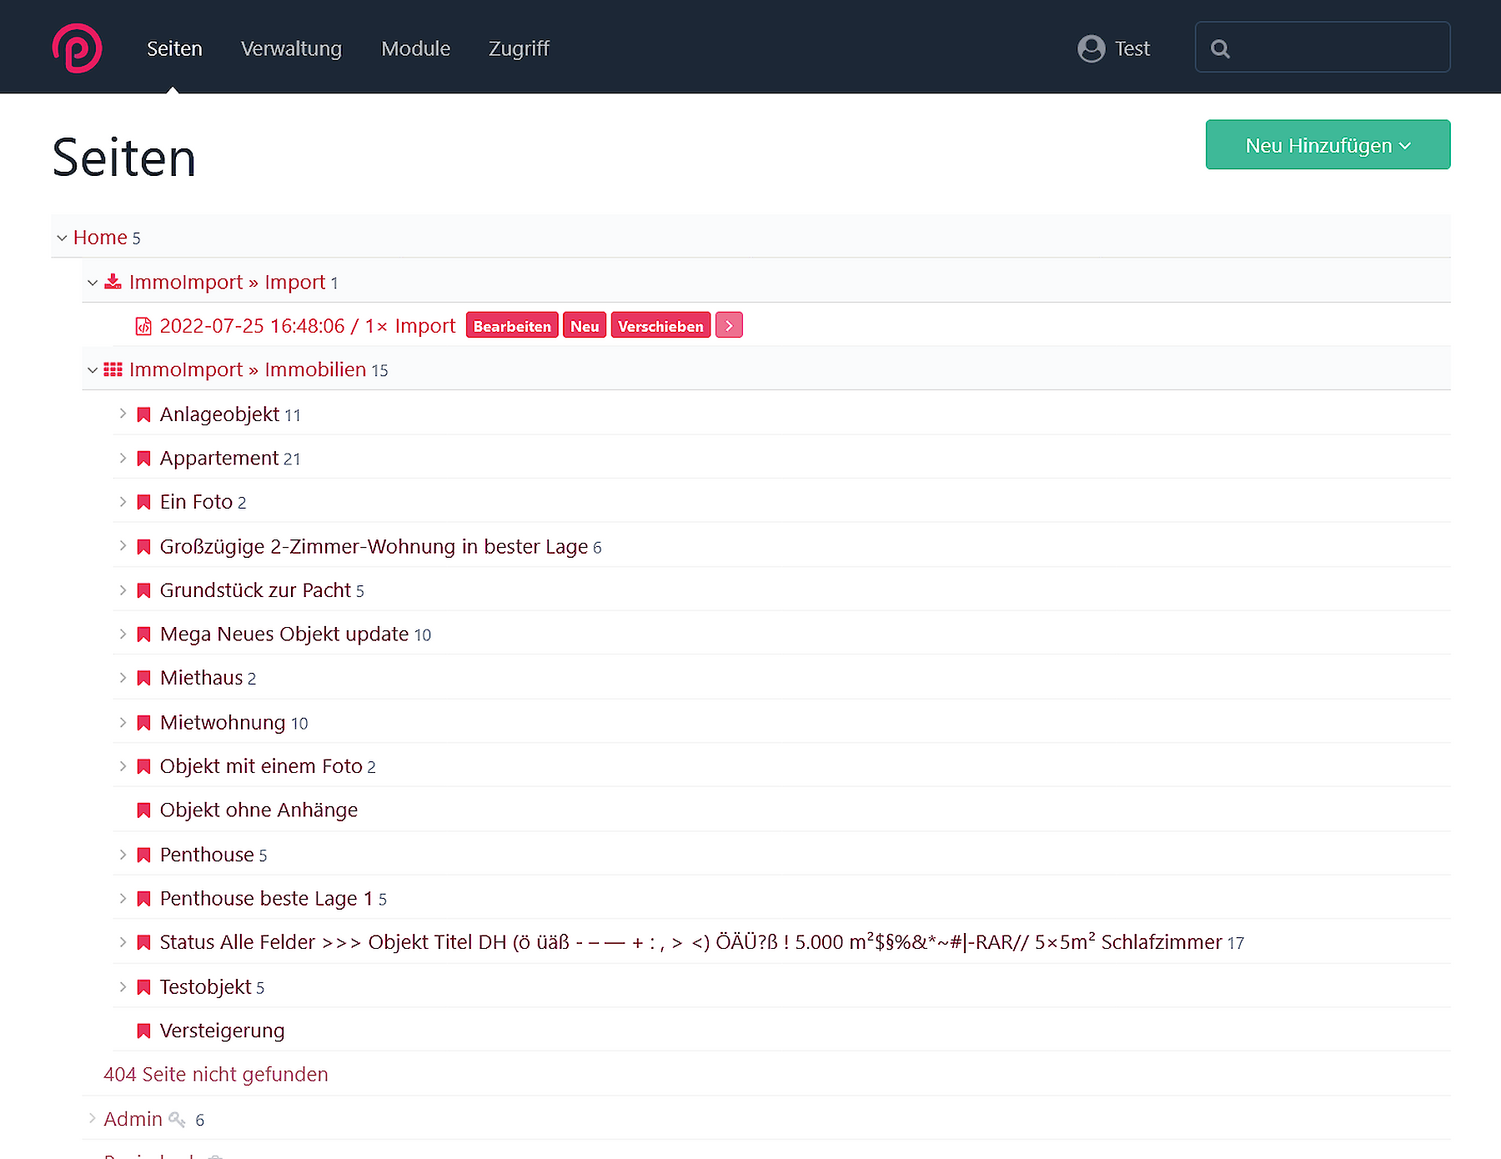Show more actions arrow for import entry

click(729, 326)
